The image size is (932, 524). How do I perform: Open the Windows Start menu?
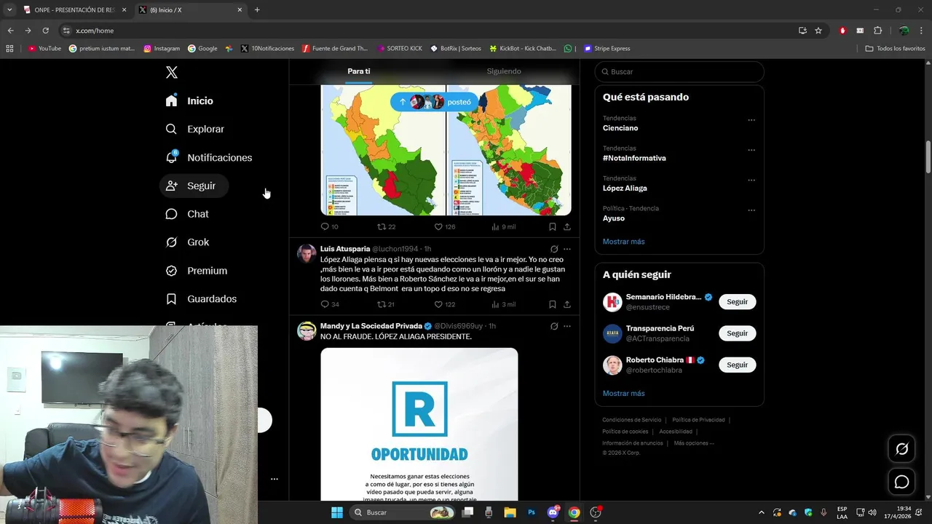pos(337,512)
